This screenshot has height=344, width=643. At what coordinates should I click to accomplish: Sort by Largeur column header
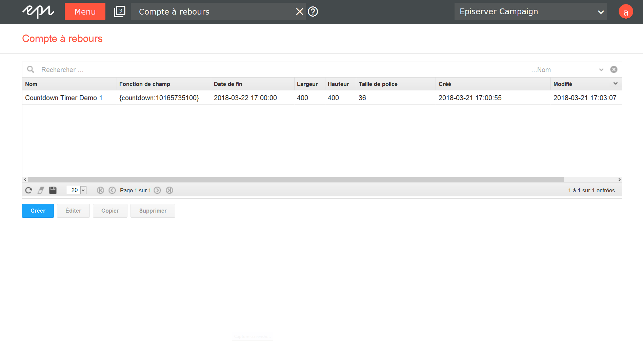pos(310,84)
